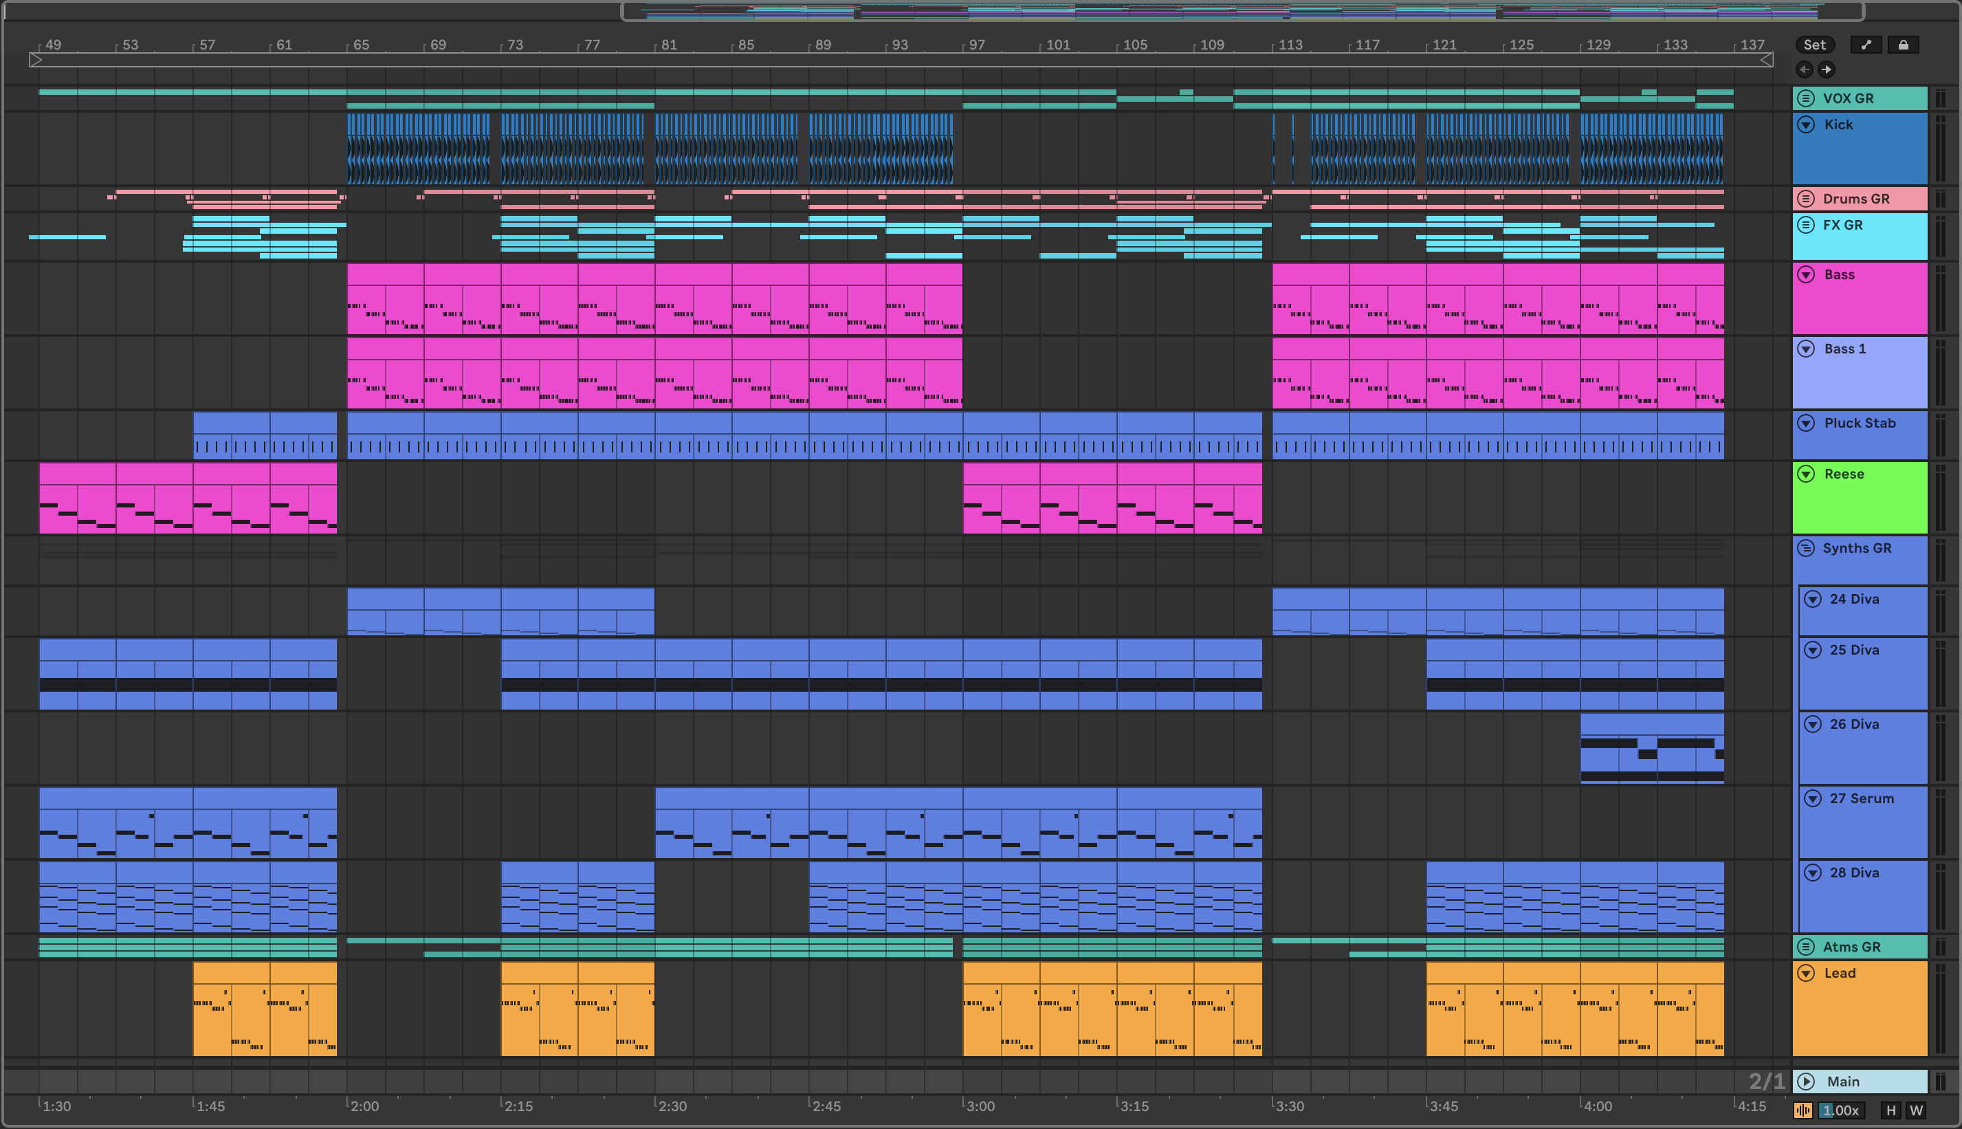This screenshot has height=1129, width=1962.
Task: Jump to next locator arrow
Action: click(1827, 69)
